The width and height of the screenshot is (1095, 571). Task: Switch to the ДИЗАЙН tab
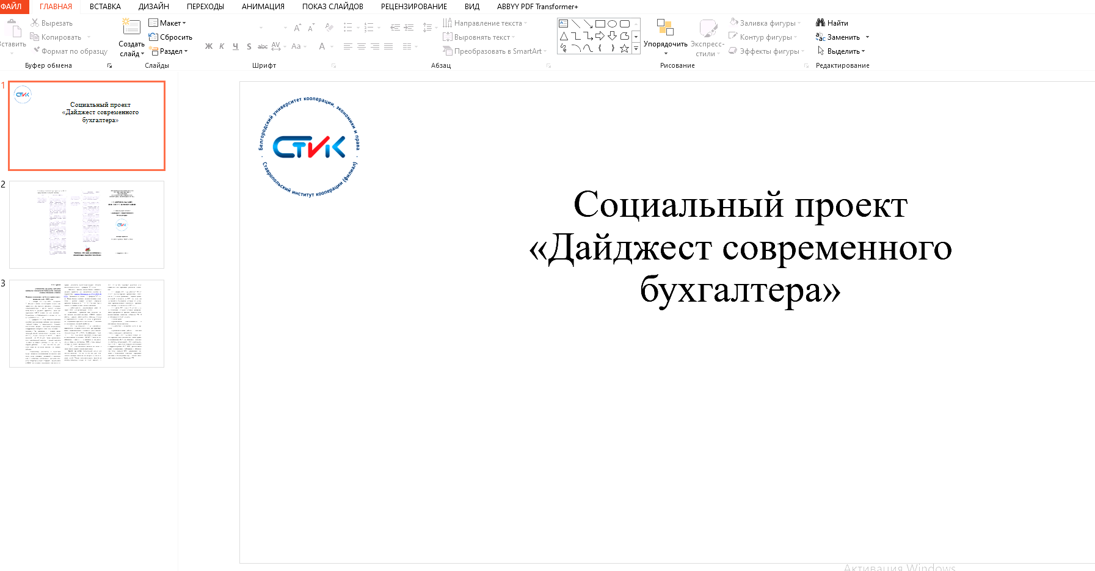[154, 7]
